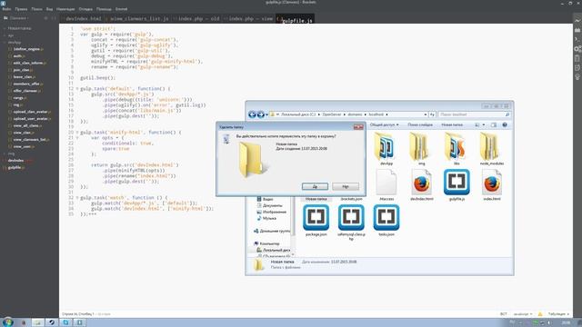Viewport: 582px width, 327px height.
Task: Open the change view options dropdown arrow
Action: pos(484,125)
